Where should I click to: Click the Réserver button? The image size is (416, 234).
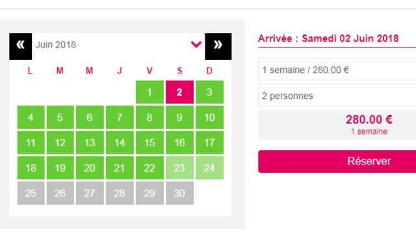pyautogui.click(x=337, y=161)
